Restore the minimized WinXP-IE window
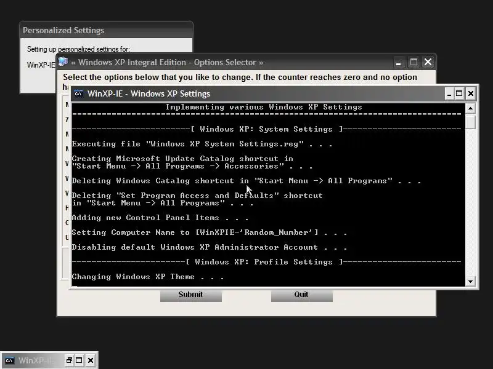493x369 pixels. pyautogui.click(x=69, y=360)
